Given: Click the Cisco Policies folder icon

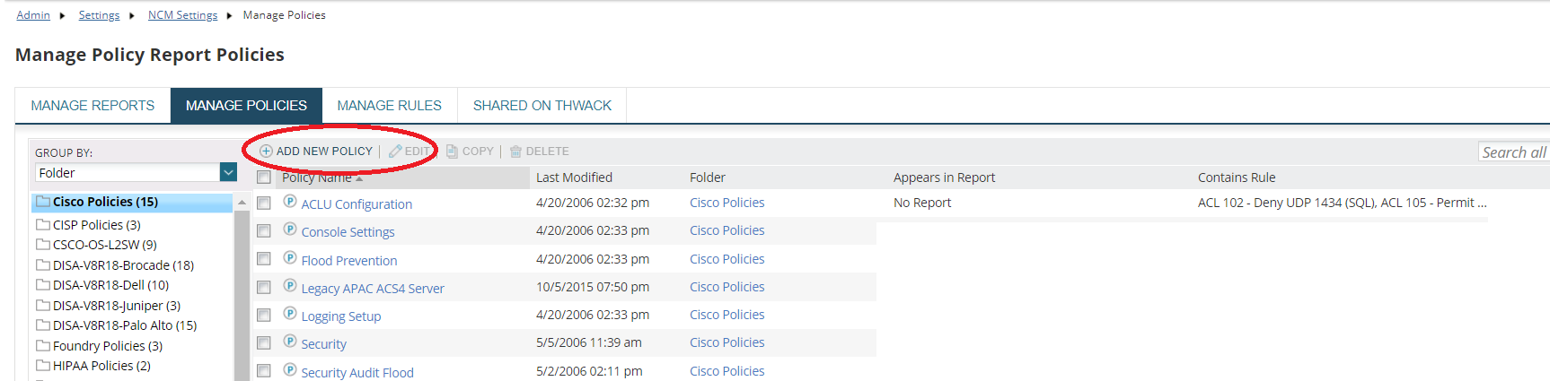Looking at the screenshot, I should tap(42, 202).
